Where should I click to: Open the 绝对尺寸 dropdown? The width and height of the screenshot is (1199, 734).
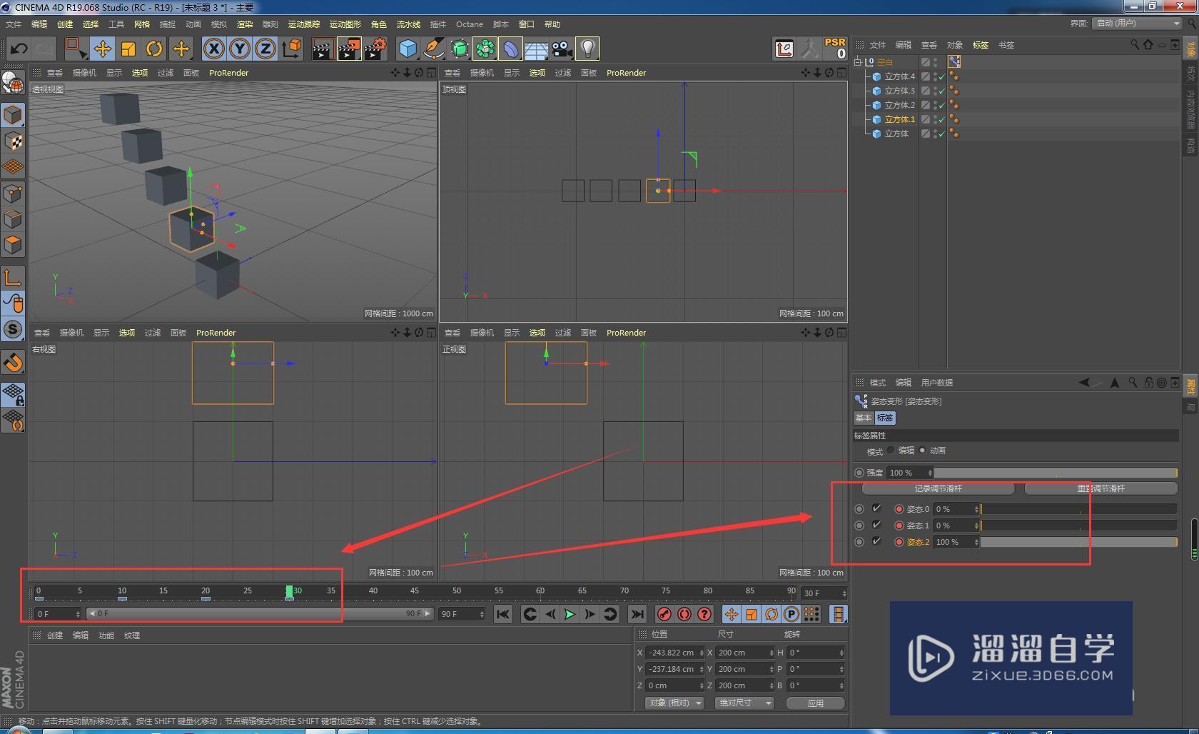point(745,703)
